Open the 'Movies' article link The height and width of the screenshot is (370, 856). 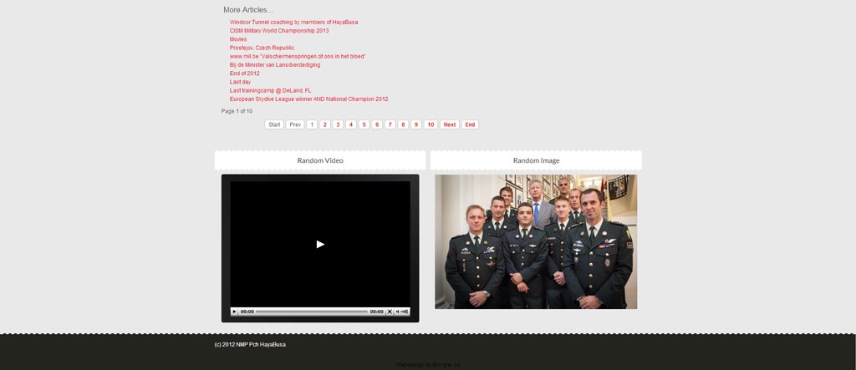pos(238,39)
